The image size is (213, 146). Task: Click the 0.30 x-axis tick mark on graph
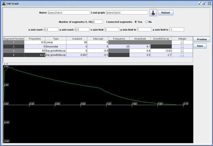click(32, 104)
